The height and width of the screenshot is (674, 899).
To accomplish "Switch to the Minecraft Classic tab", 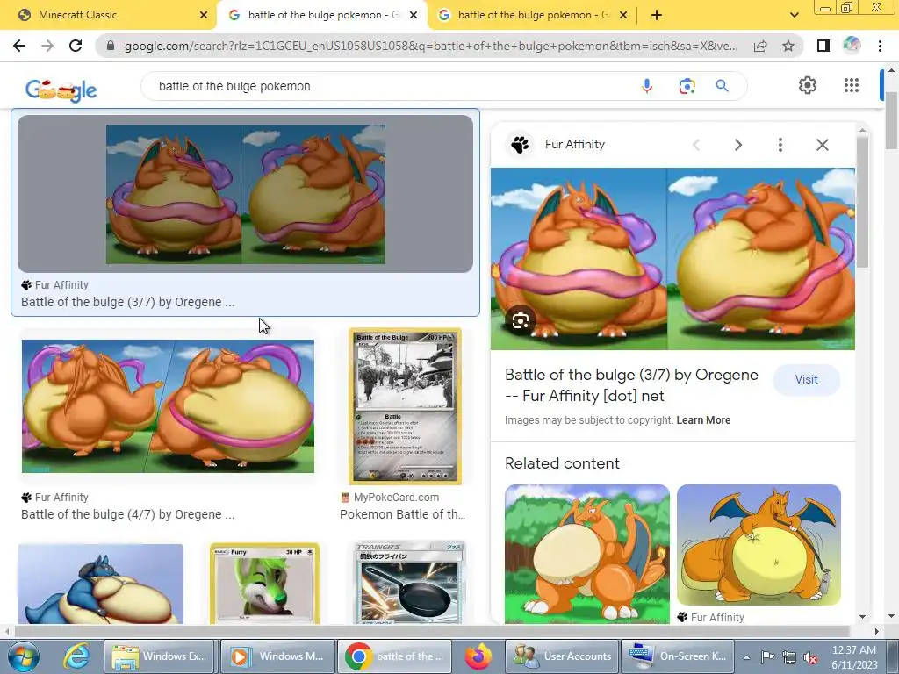I will [x=109, y=15].
